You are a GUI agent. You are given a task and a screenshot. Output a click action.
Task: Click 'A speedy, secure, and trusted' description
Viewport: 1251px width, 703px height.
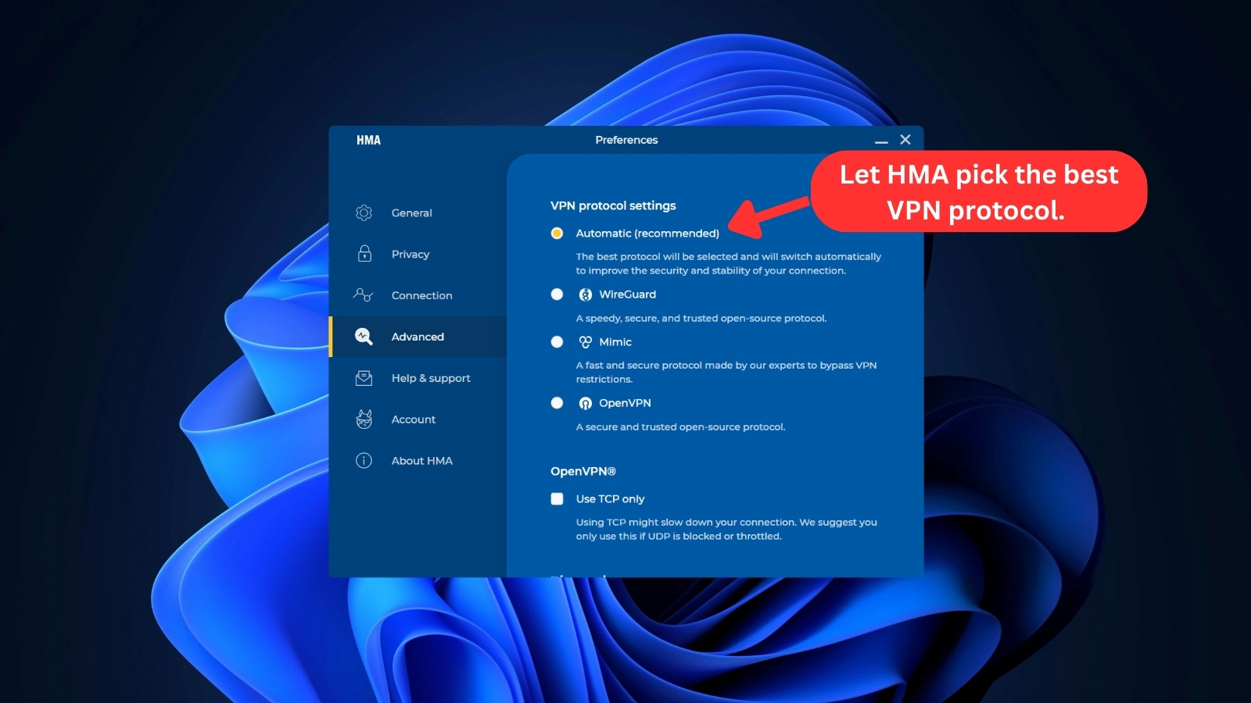click(x=701, y=318)
